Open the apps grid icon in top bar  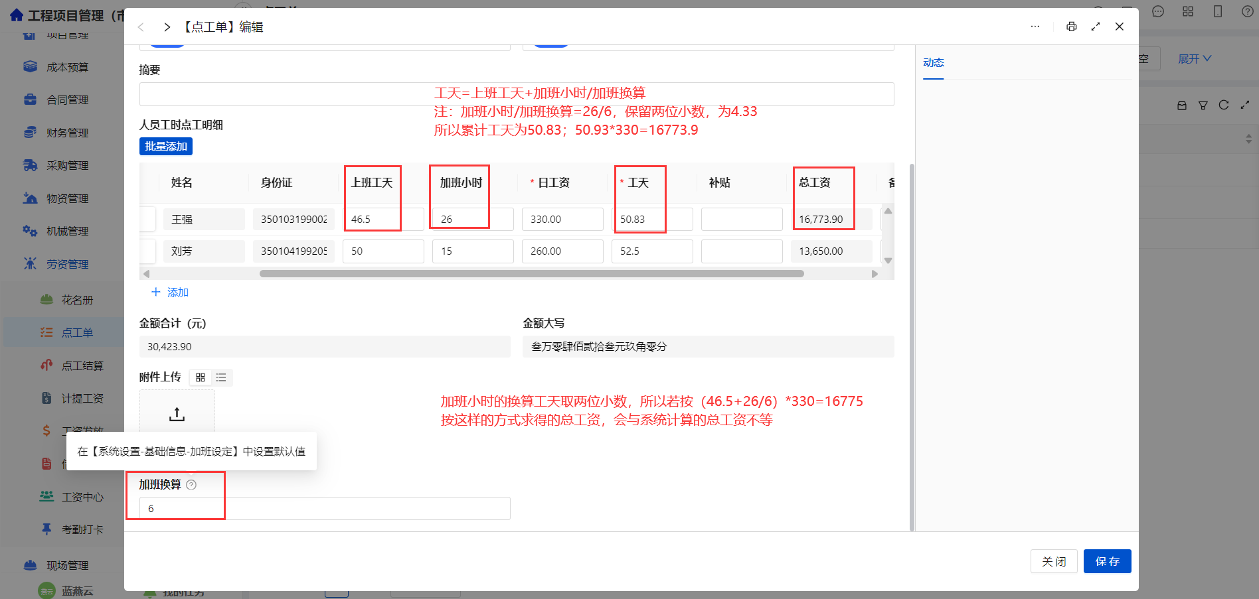pos(1188,11)
